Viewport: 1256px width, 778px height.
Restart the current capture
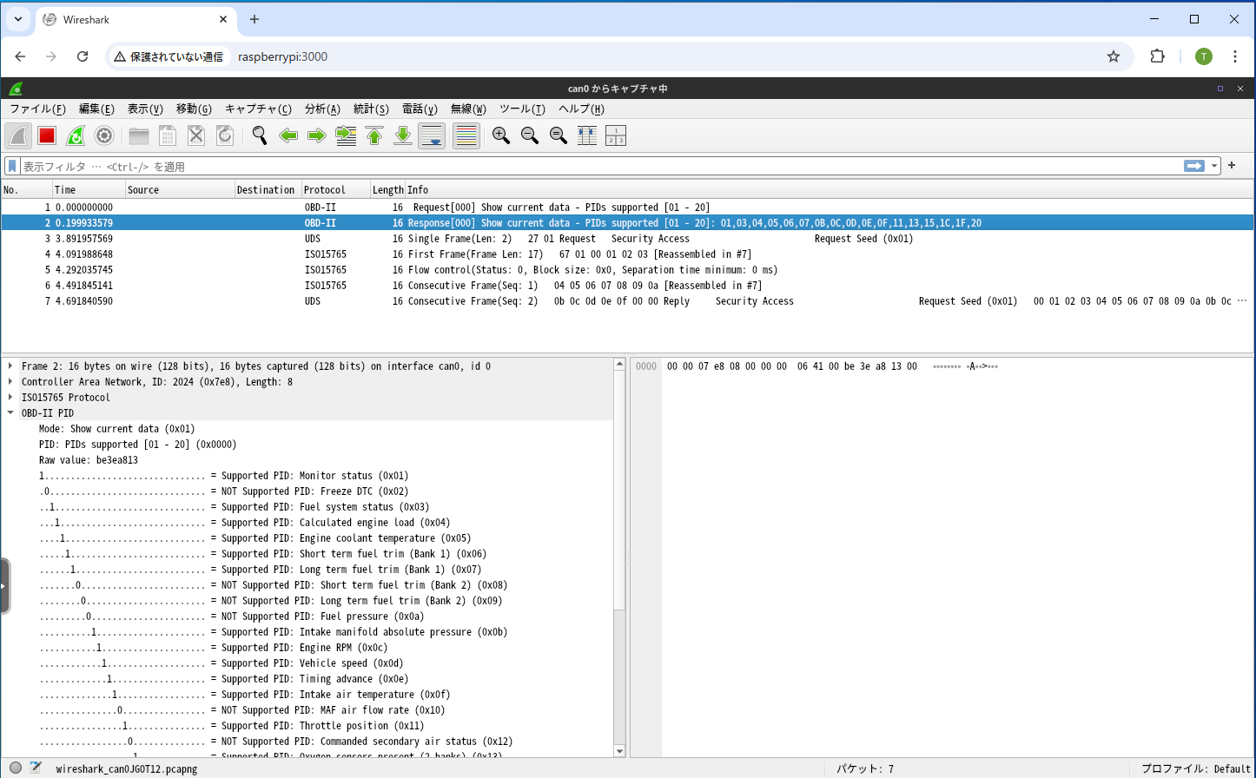pos(76,135)
